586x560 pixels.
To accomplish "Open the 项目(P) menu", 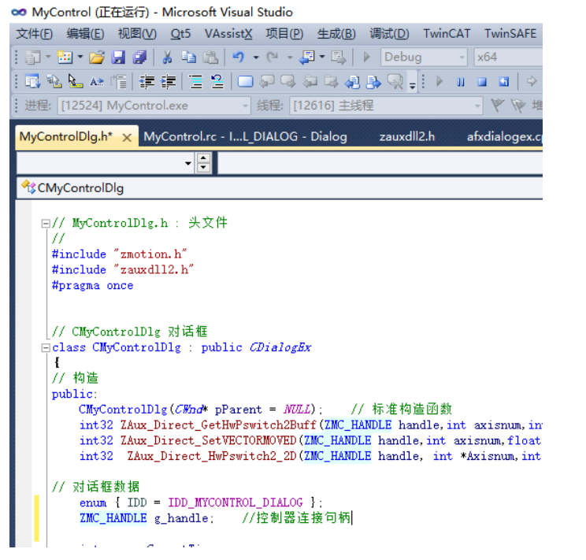I will tap(284, 34).
